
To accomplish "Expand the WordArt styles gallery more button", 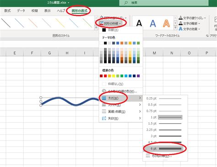I will (175, 27).
